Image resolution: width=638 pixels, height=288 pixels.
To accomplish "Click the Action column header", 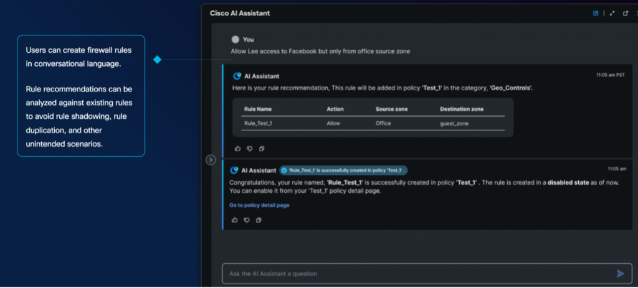I will point(335,109).
